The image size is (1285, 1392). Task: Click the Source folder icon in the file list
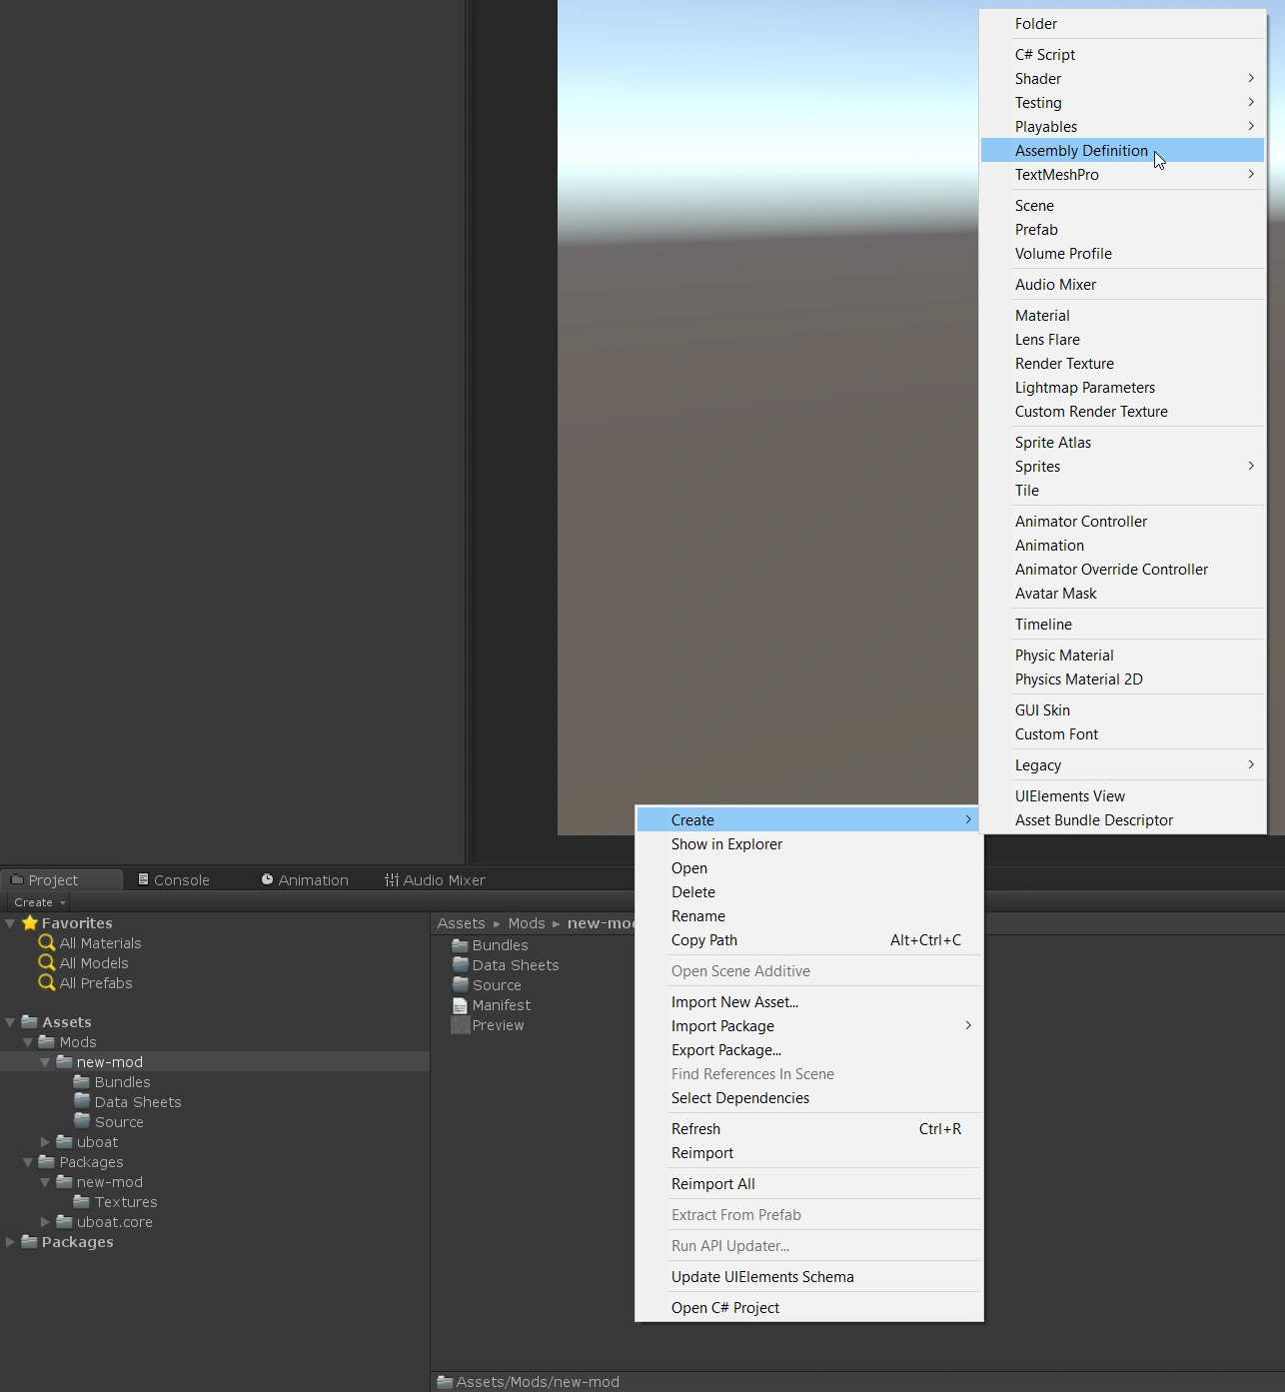(x=460, y=984)
